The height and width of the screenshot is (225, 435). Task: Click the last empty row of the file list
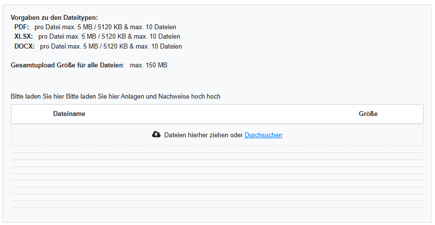pyautogui.click(x=217, y=205)
